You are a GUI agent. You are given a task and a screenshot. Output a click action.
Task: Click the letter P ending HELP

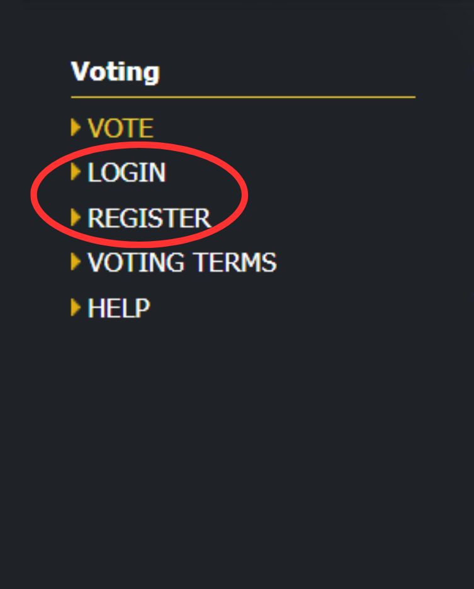point(142,308)
